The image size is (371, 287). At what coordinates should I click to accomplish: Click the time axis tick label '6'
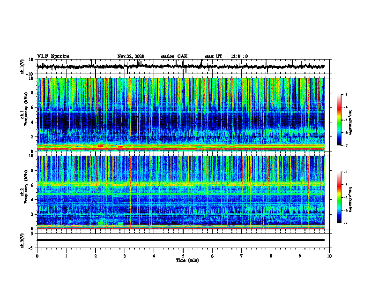coord(213,256)
